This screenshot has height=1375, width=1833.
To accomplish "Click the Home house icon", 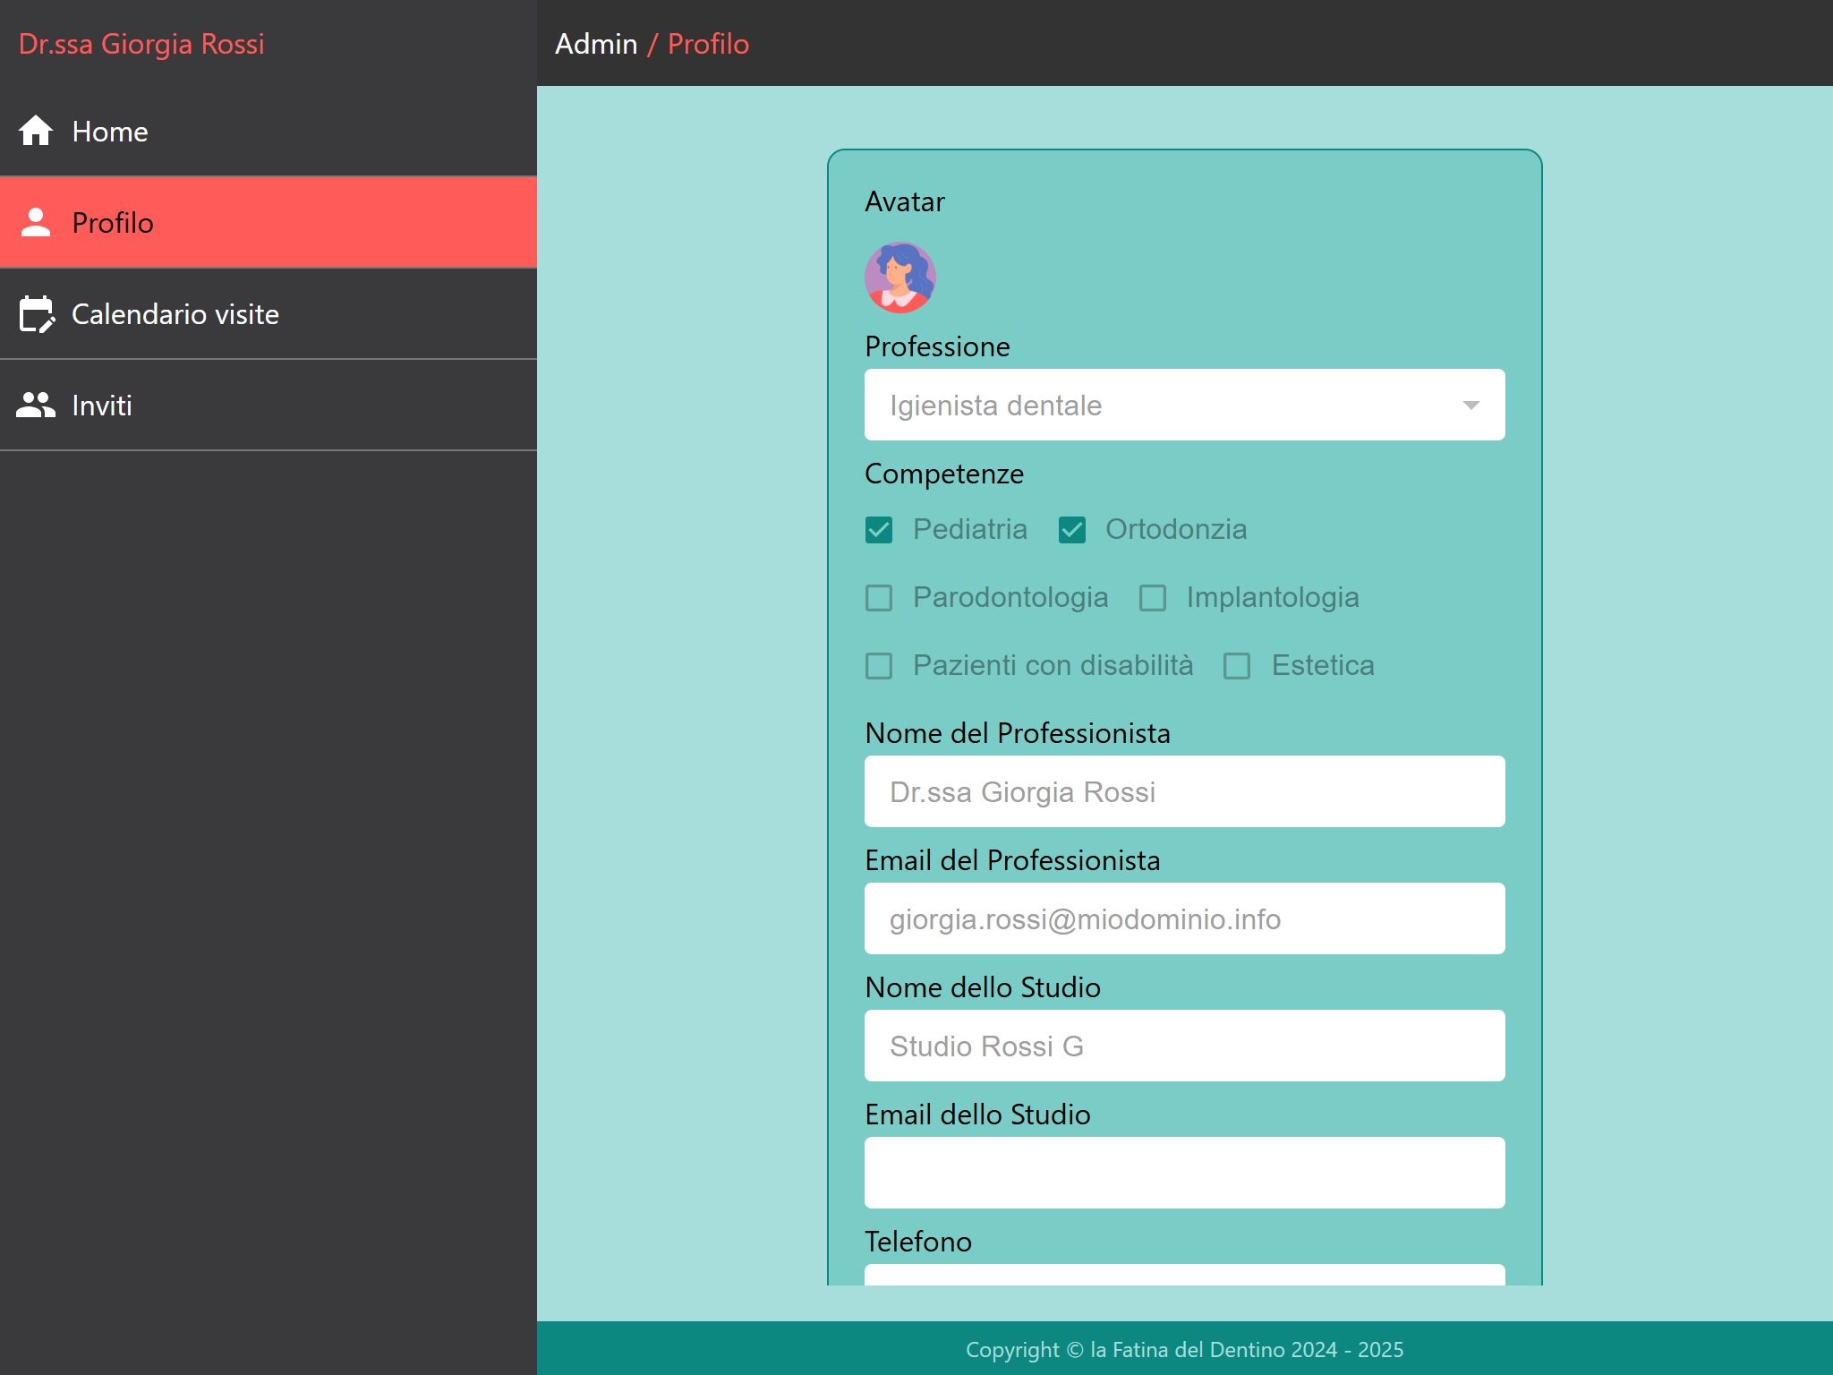I will point(36,131).
